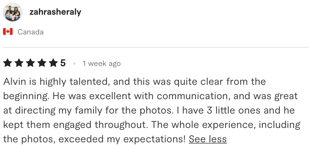Click the third rating star
310x148 pixels.
tap(30, 64)
